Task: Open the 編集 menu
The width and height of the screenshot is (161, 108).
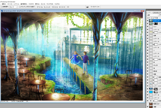Action: tap(4, 4)
